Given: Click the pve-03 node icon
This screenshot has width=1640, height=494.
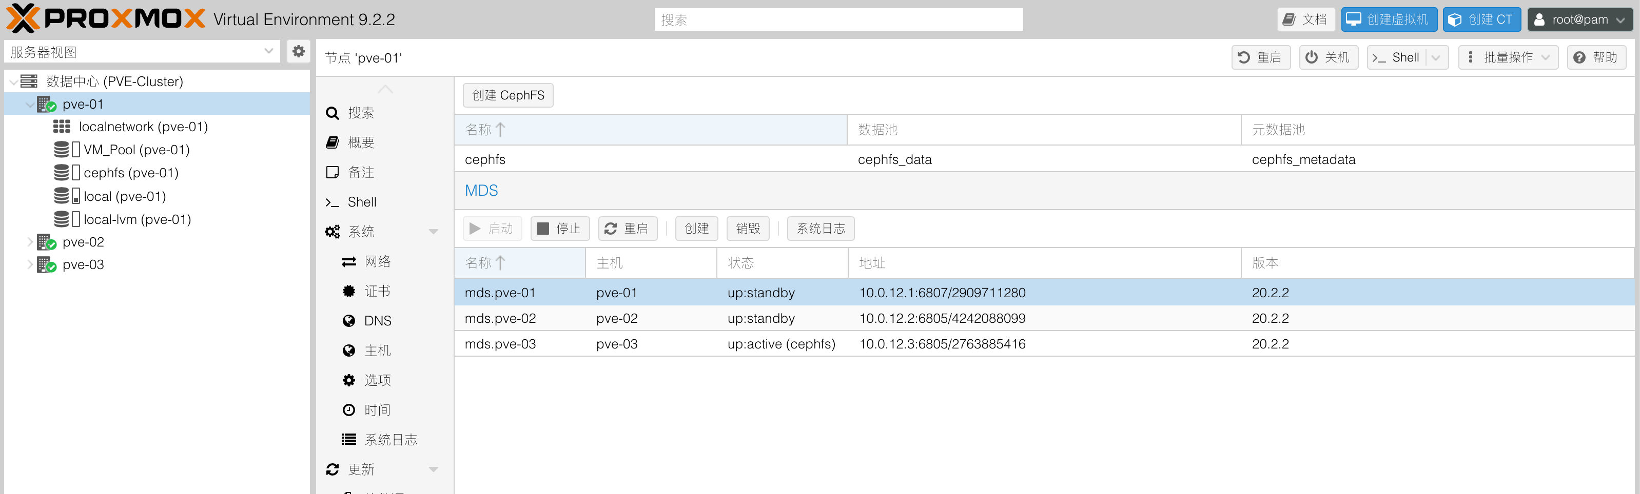Looking at the screenshot, I should tap(47, 265).
